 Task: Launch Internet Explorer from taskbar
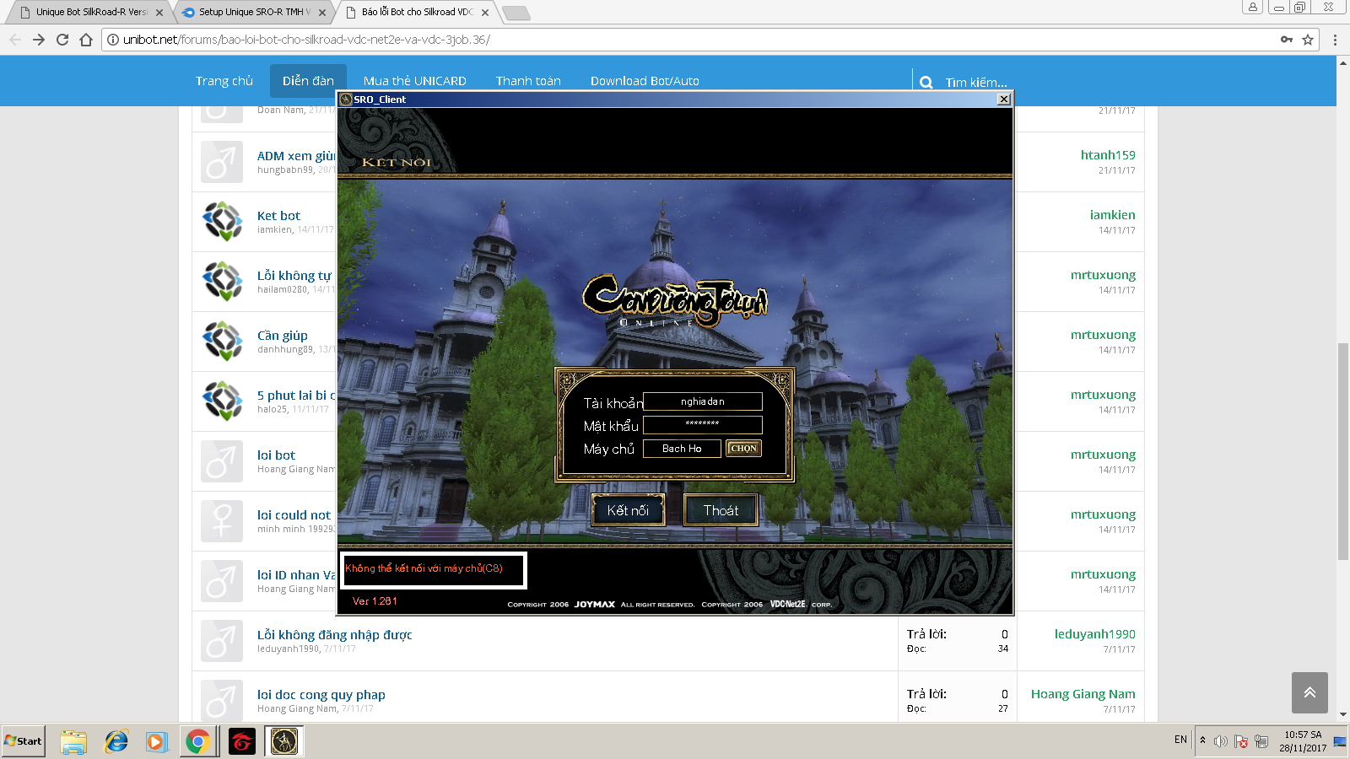click(x=116, y=741)
